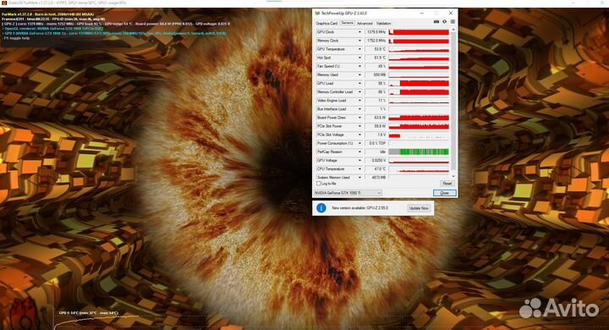Click the 1379.5 MHz GPU Clock value

coord(376,32)
